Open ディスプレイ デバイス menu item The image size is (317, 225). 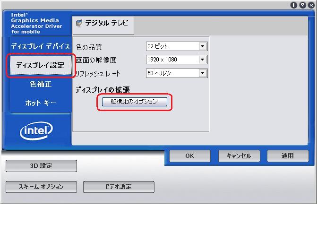[x=40, y=46]
